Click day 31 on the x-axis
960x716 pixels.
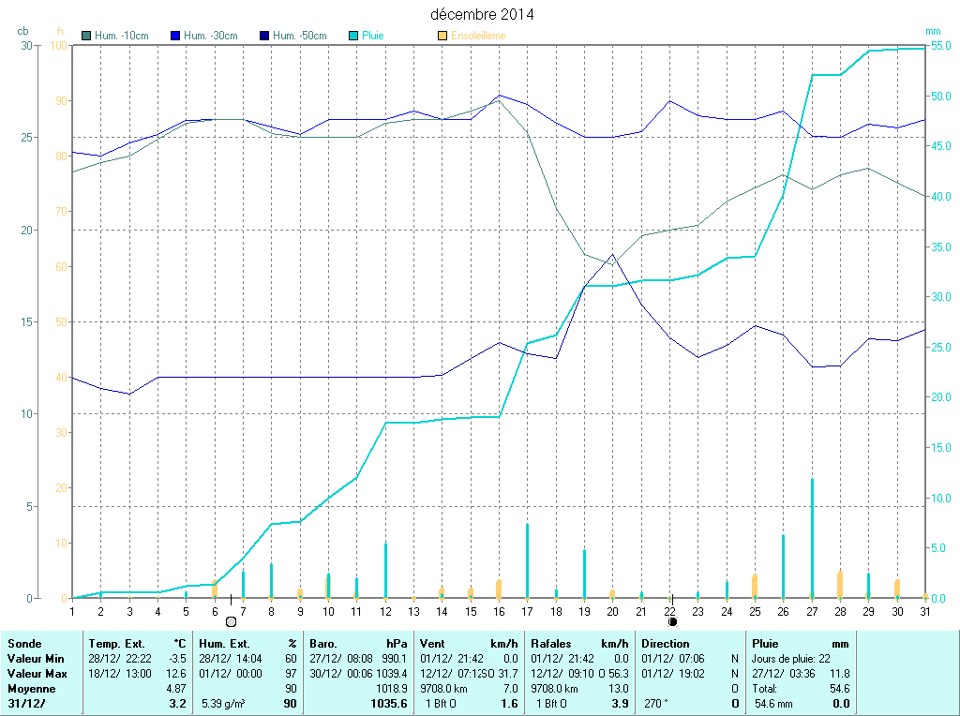point(924,611)
